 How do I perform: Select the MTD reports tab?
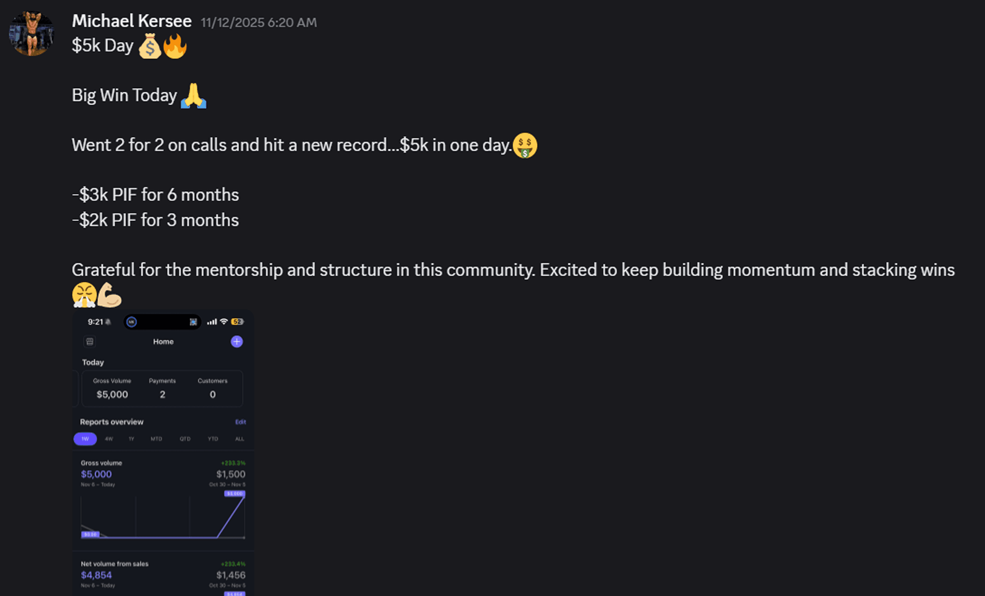[157, 439]
